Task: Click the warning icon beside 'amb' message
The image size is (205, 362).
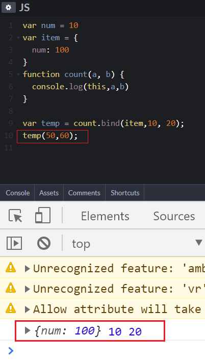Action: click(x=11, y=268)
